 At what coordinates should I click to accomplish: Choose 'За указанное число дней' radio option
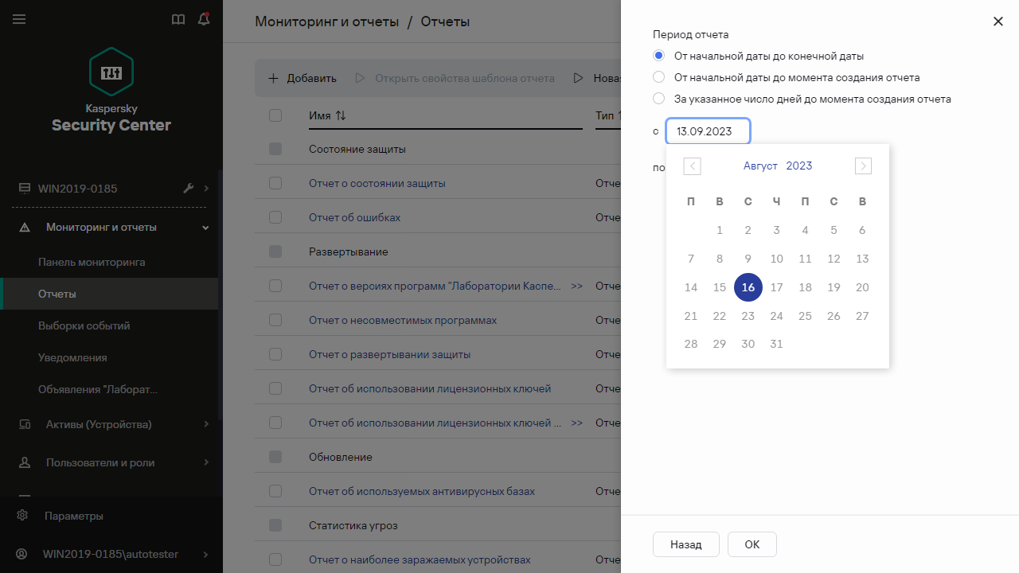(x=658, y=99)
